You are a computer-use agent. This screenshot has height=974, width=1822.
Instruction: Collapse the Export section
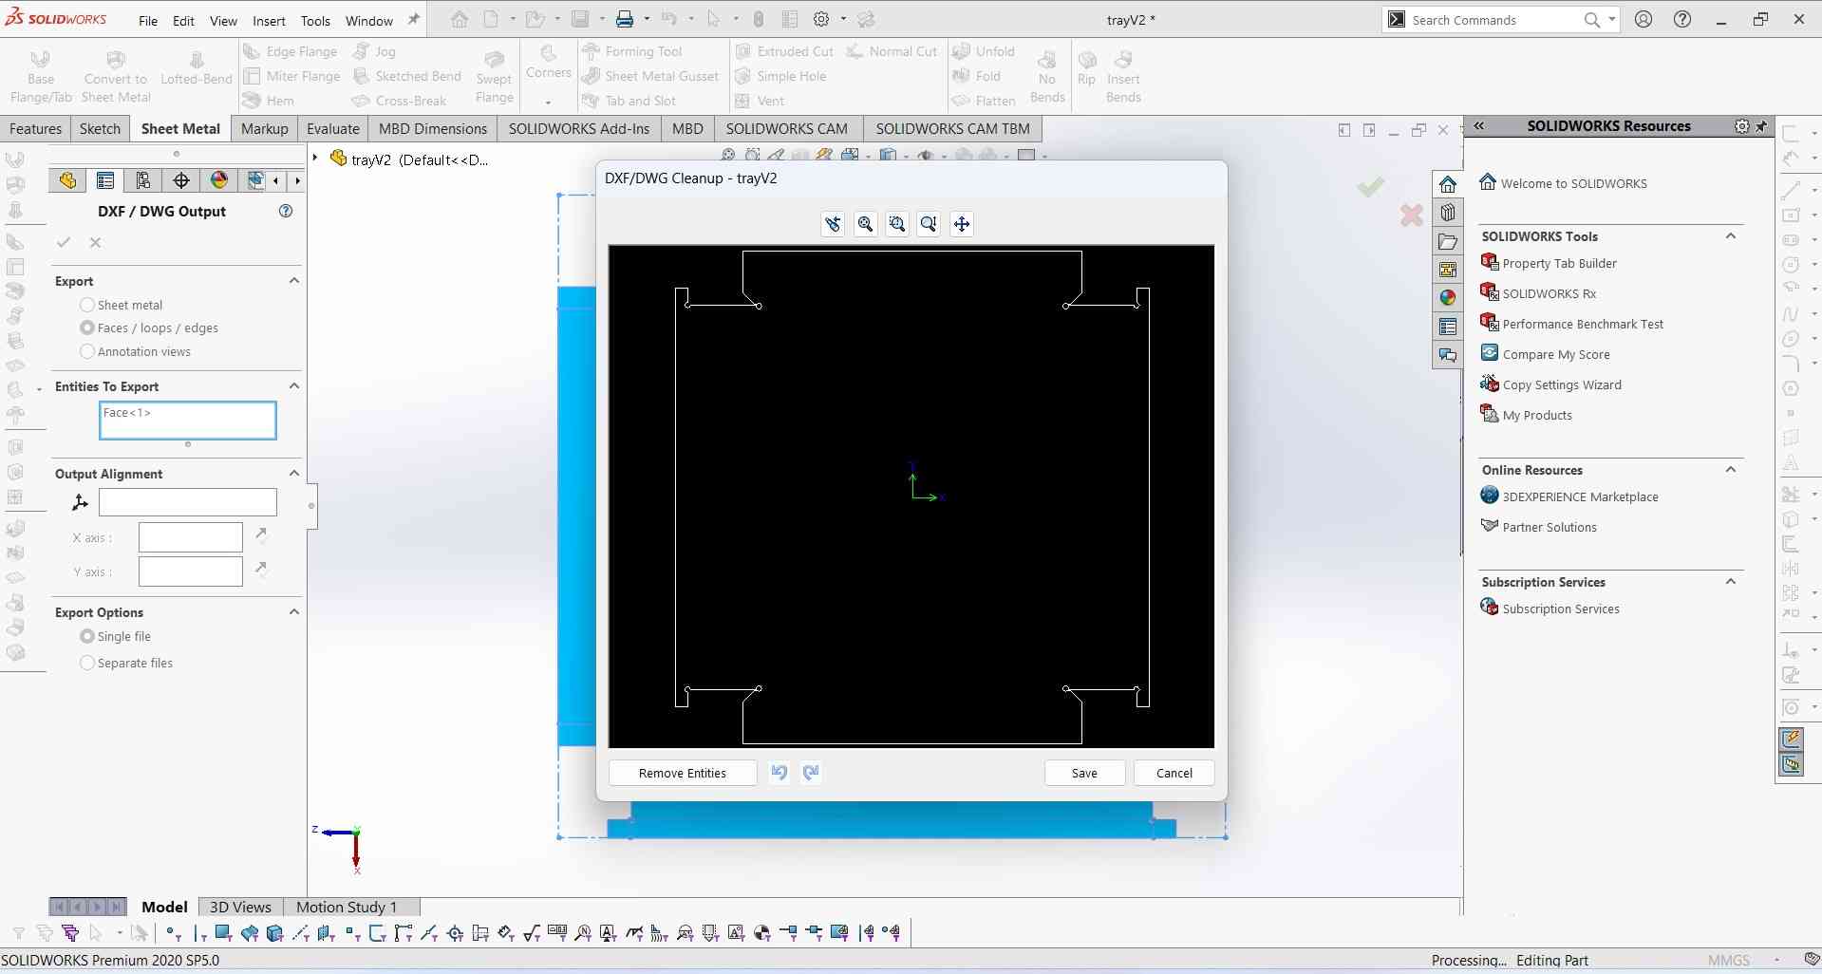[294, 281]
